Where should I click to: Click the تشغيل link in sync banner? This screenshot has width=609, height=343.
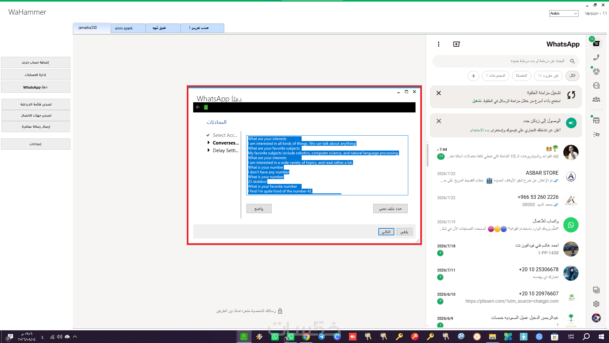tap(477, 101)
